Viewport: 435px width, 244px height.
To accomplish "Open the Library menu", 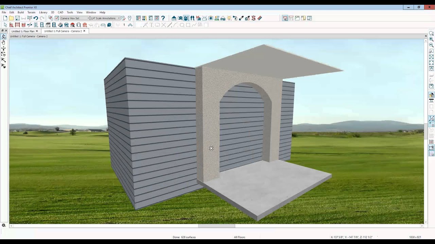I will point(43,12).
